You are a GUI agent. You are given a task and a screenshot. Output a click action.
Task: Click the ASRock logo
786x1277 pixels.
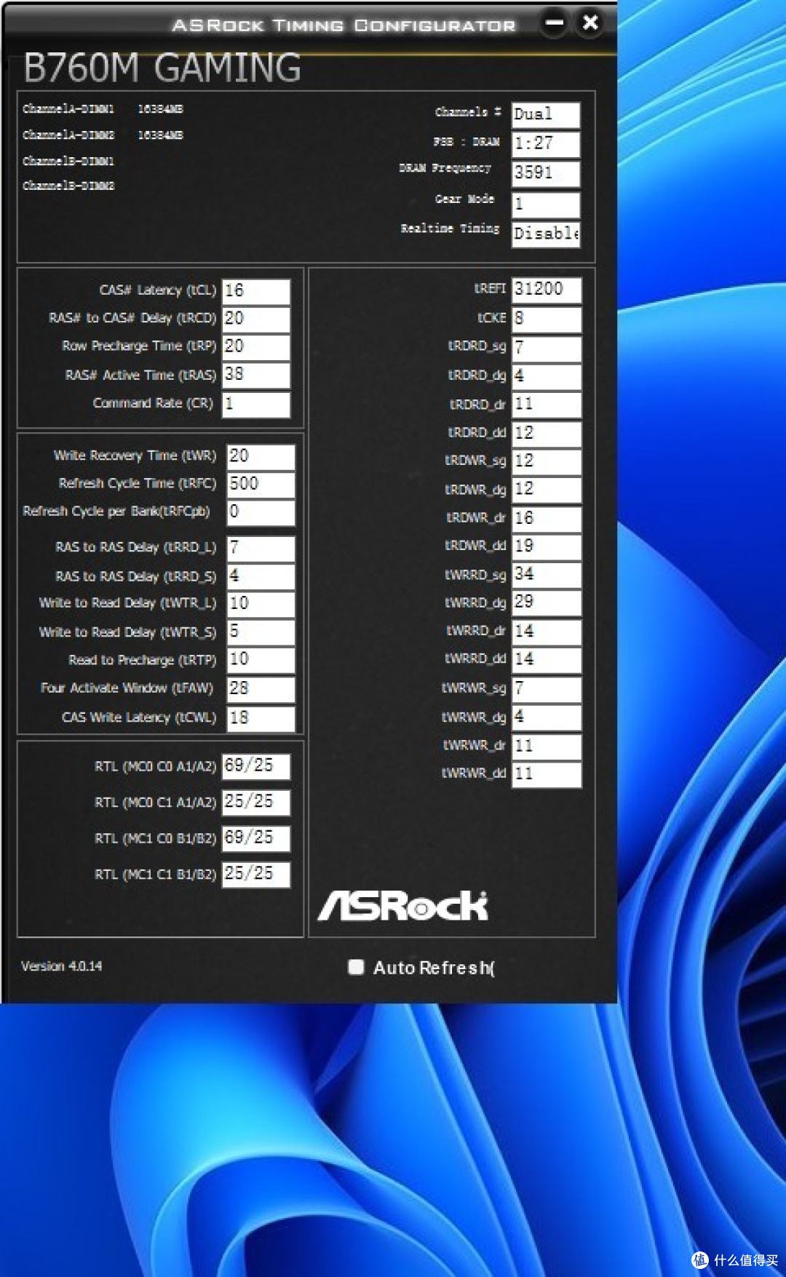tap(403, 906)
